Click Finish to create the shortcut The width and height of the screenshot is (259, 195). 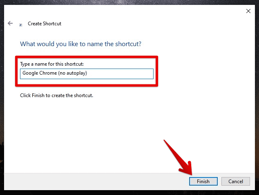203,181
